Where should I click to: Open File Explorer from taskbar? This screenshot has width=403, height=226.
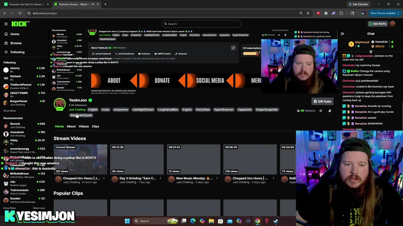click(x=211, y=221)
